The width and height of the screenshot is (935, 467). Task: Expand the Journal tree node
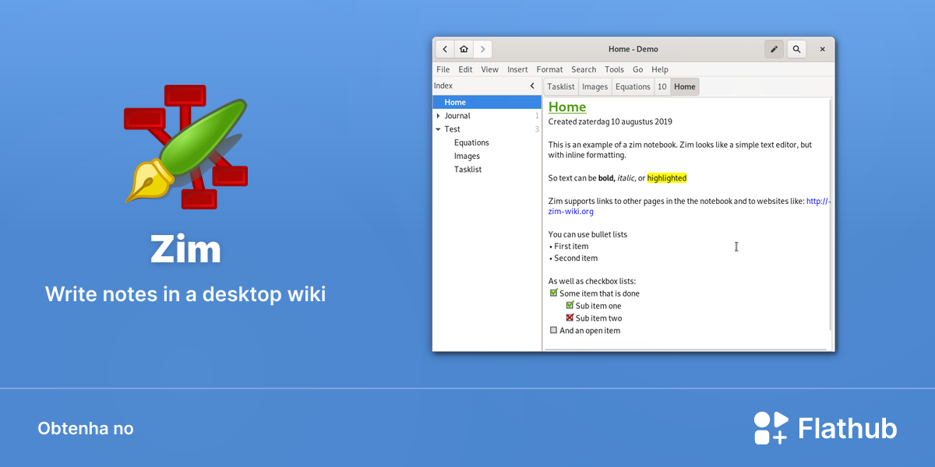[438, 116]
